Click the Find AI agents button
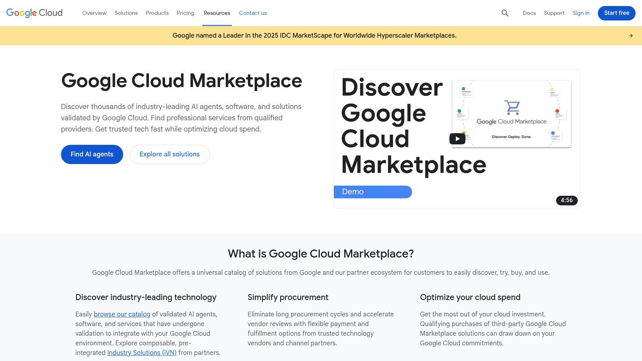642x361 pixels. [92, 154]
